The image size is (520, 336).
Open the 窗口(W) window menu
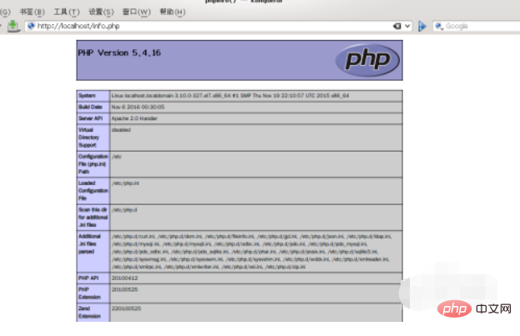click(x=136, y=12)
